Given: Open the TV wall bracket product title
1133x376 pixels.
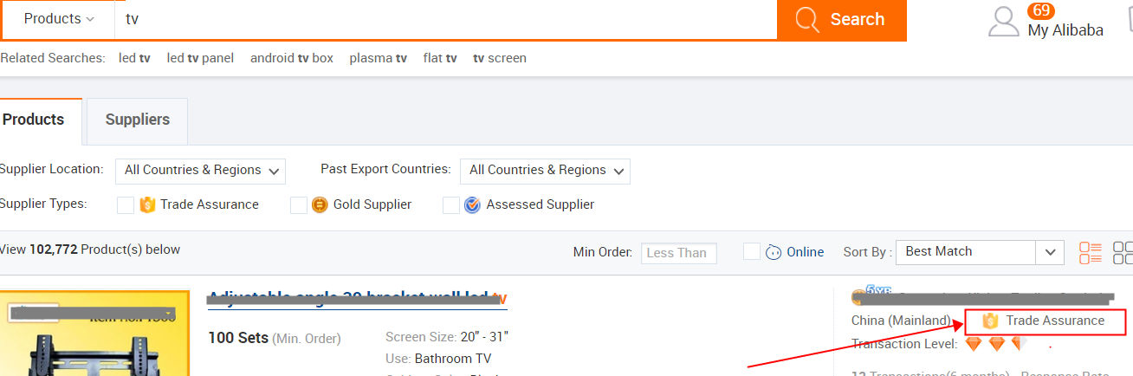Looking at the screenshot, I should click(358, 299).
